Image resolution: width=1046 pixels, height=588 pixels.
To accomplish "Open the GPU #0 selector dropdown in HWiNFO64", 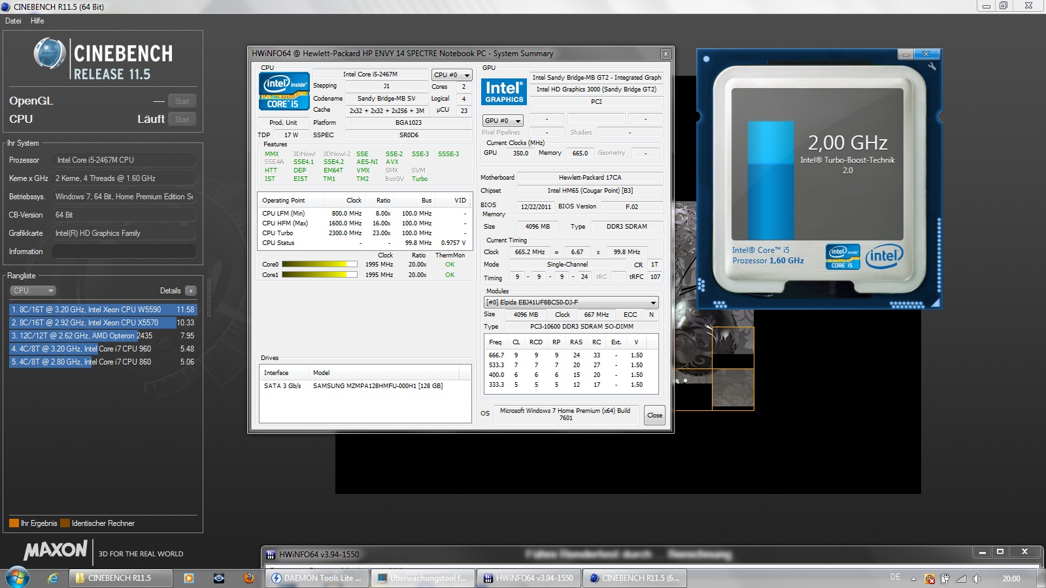I will tap(503, 121).
